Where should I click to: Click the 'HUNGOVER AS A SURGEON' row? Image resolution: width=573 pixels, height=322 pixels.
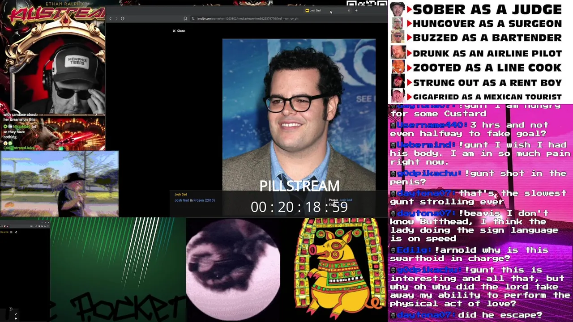point(476,24)
